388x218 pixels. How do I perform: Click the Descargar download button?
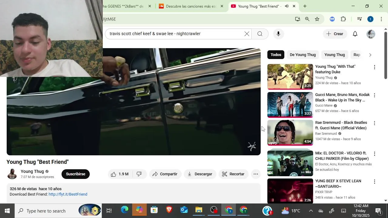[x=200, y=174]
